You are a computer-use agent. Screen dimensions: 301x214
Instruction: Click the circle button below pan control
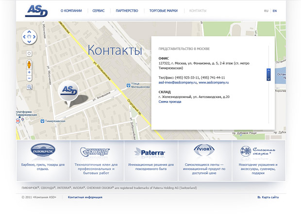[29, 53]
